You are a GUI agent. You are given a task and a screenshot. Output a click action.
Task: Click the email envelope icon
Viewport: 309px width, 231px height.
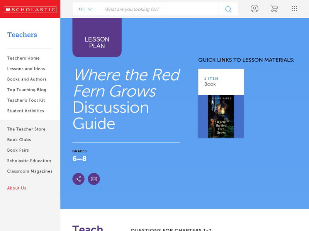[x=95, y=179]
